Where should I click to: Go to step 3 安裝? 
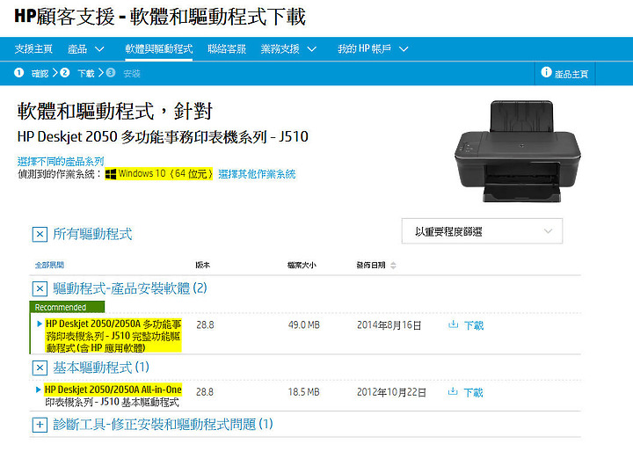123,73
